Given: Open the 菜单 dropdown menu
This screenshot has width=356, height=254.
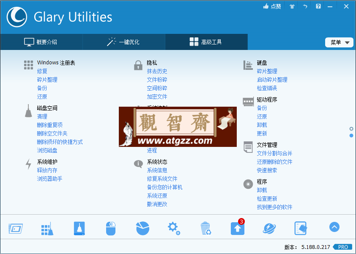Looking at the screenshot, I should tap(339, 42).
